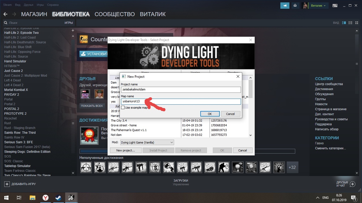Click the Dying Light Developer Tools taskbar icon

click(x=71, y=198)
